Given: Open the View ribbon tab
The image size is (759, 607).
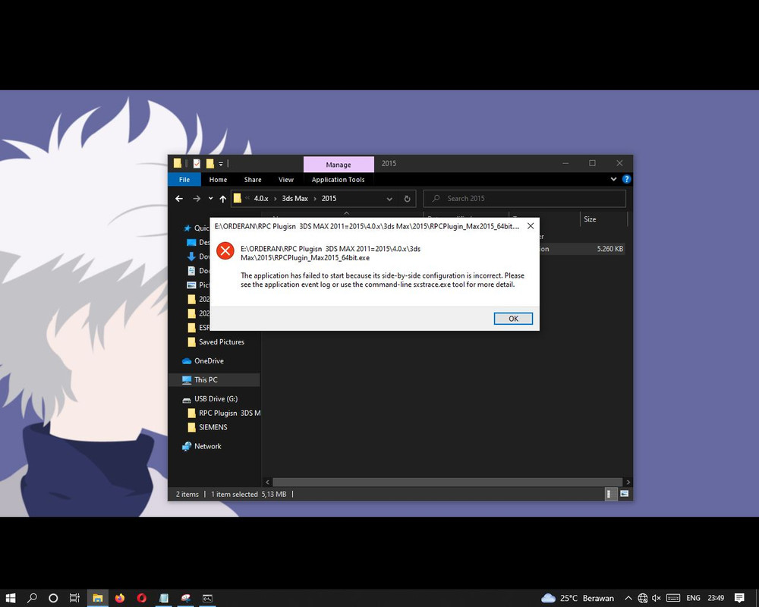Looking at the screenshot, I should [x=286, y=180].
